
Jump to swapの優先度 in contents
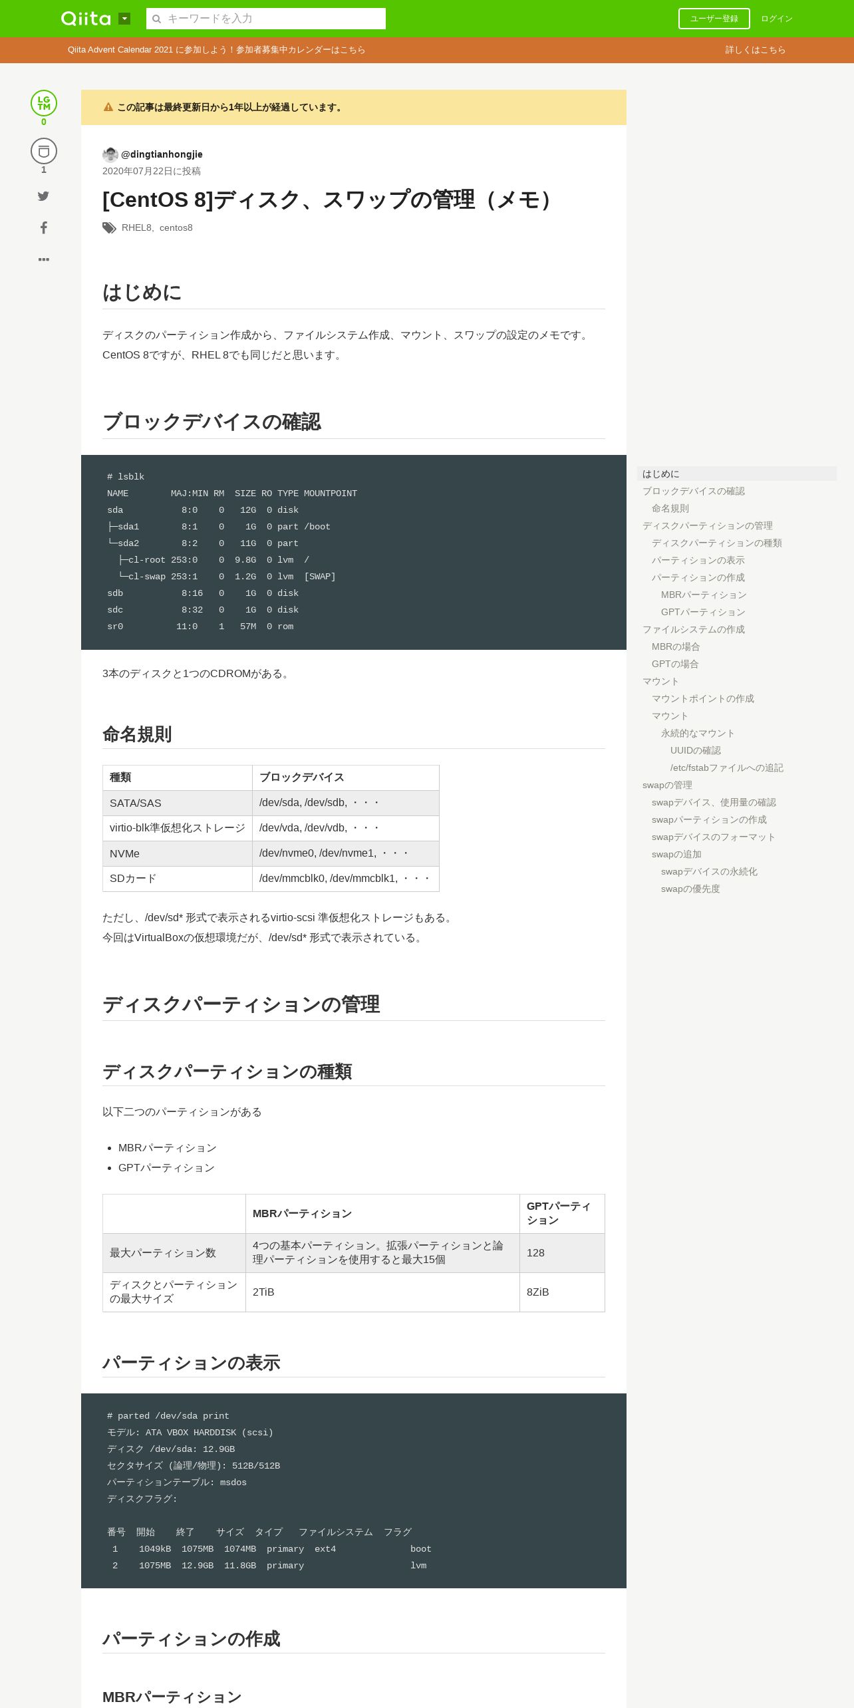point(690,889)
